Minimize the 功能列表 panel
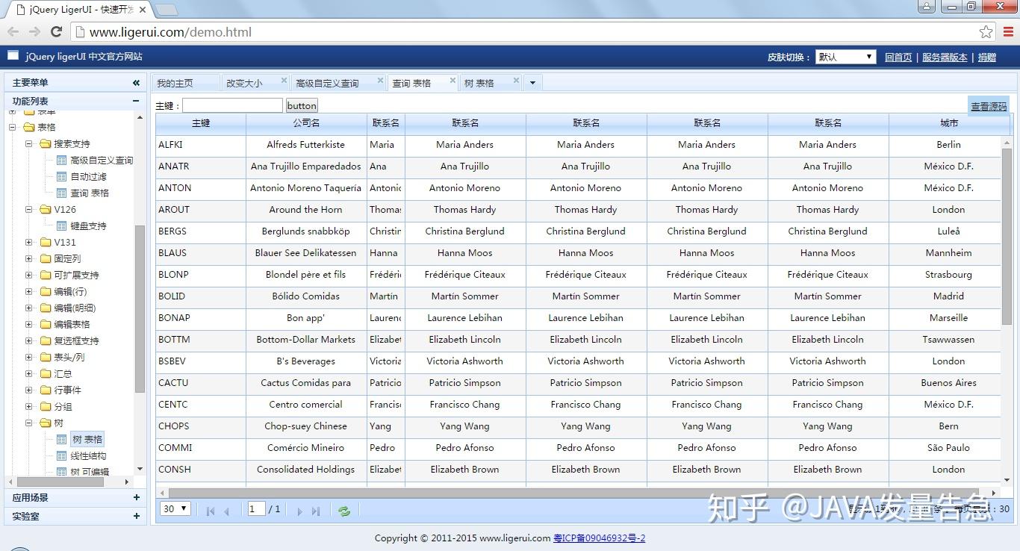The height and width of the screenshot is (551, 1020). (136, 101)
